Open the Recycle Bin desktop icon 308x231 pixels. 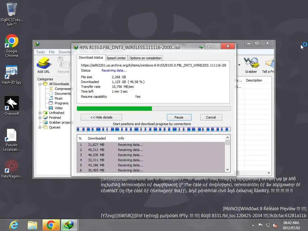pos(12,14)
